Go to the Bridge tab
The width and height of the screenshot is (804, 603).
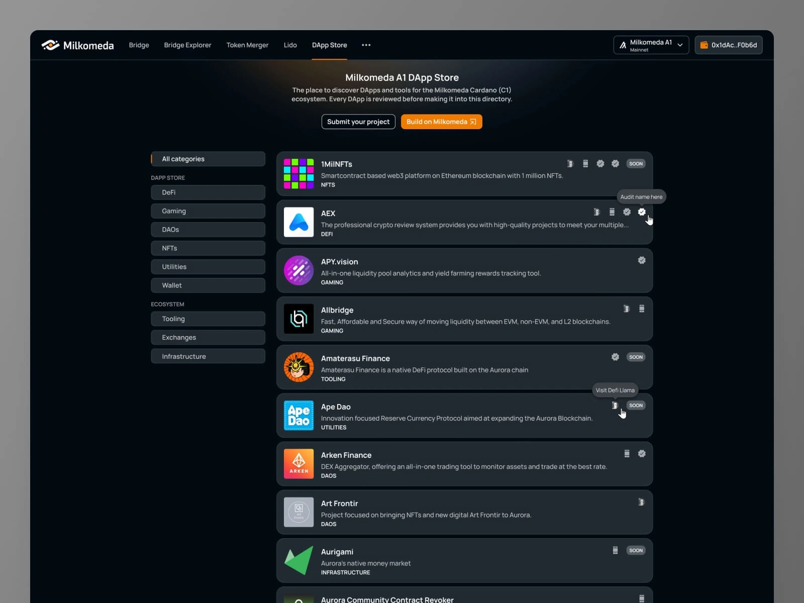(x=139, y=45)
